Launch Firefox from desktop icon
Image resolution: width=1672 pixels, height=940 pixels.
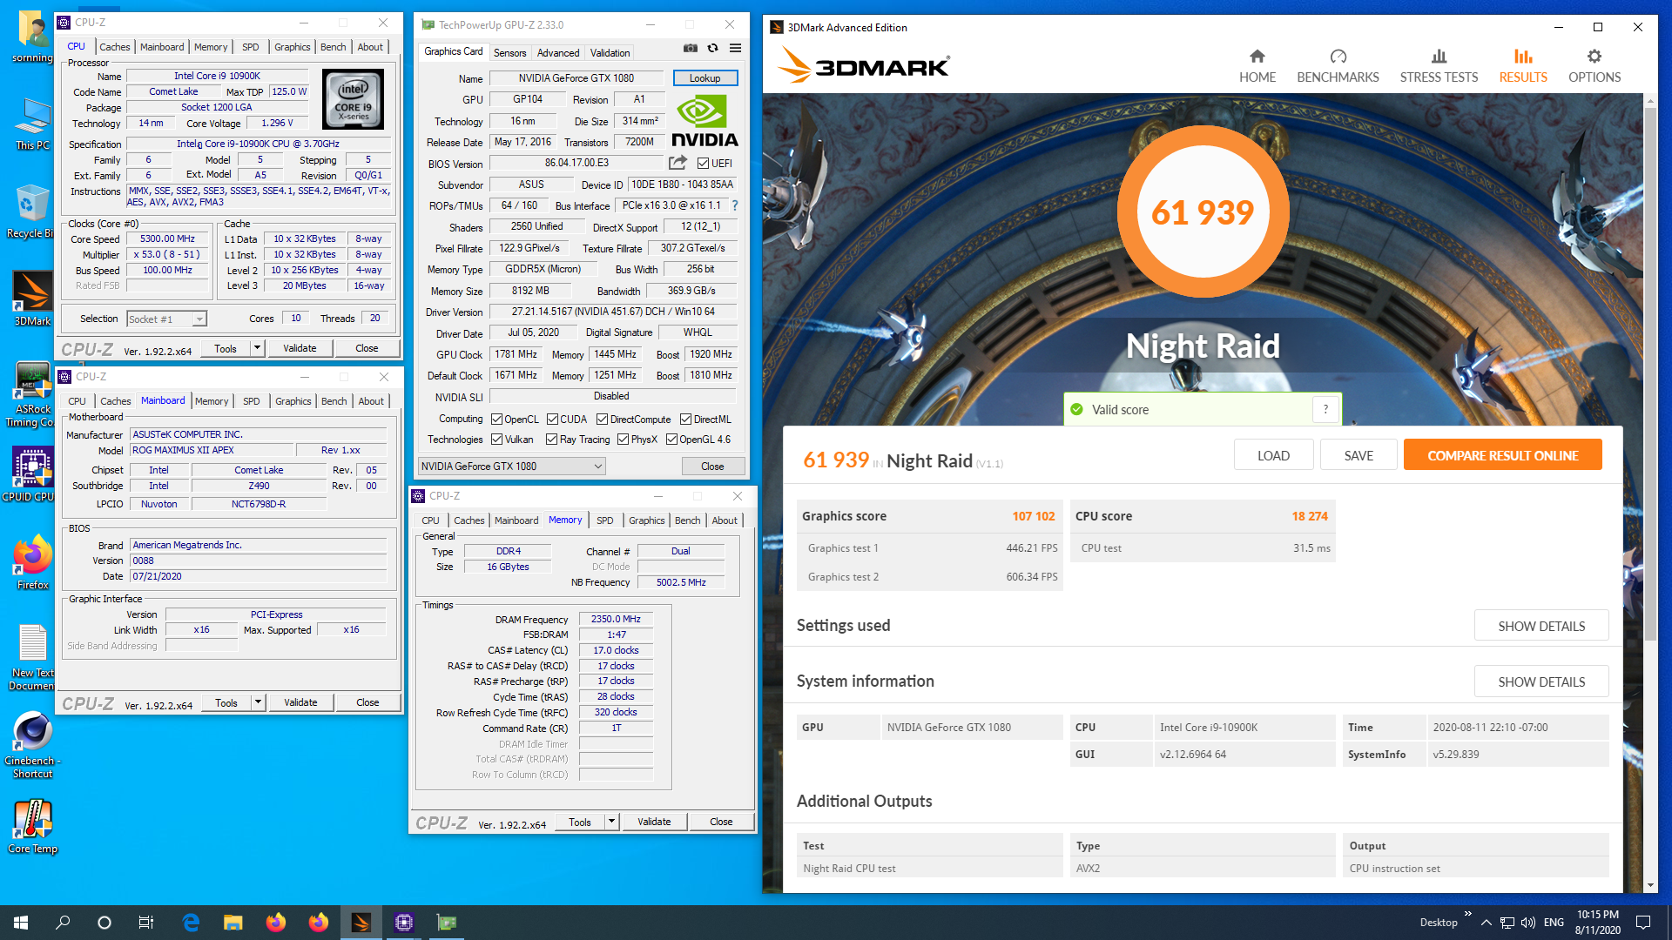pos(32,562)
